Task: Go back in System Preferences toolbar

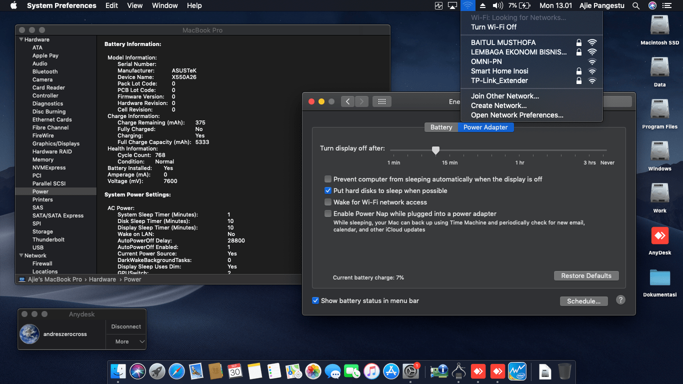Action: click(348, 101)
